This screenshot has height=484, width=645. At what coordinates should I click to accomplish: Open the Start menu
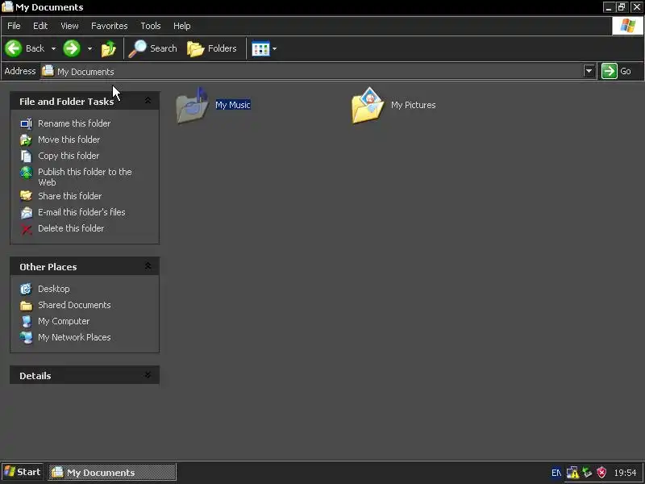click(23, 472)
